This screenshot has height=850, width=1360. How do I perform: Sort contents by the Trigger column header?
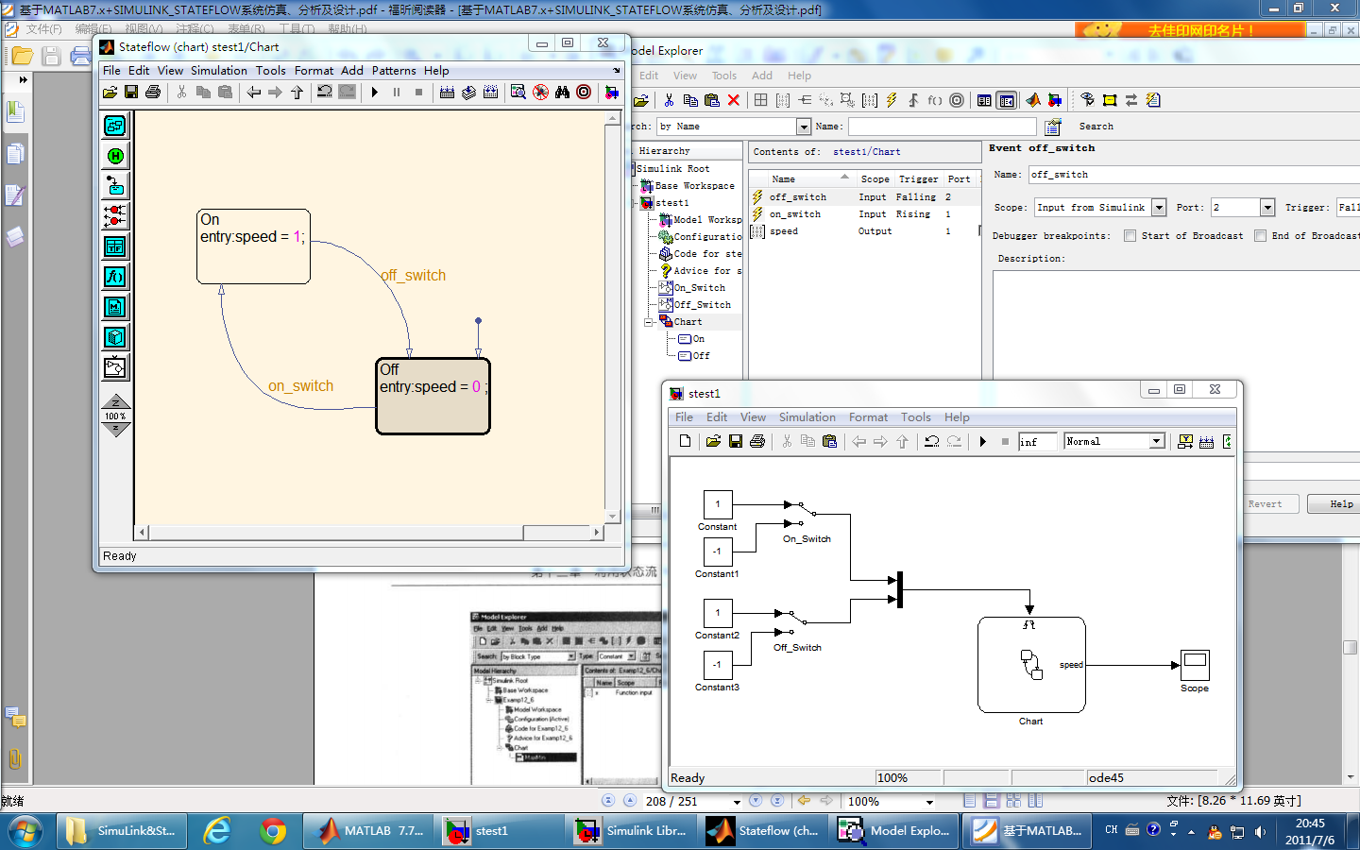coord(918,178)
